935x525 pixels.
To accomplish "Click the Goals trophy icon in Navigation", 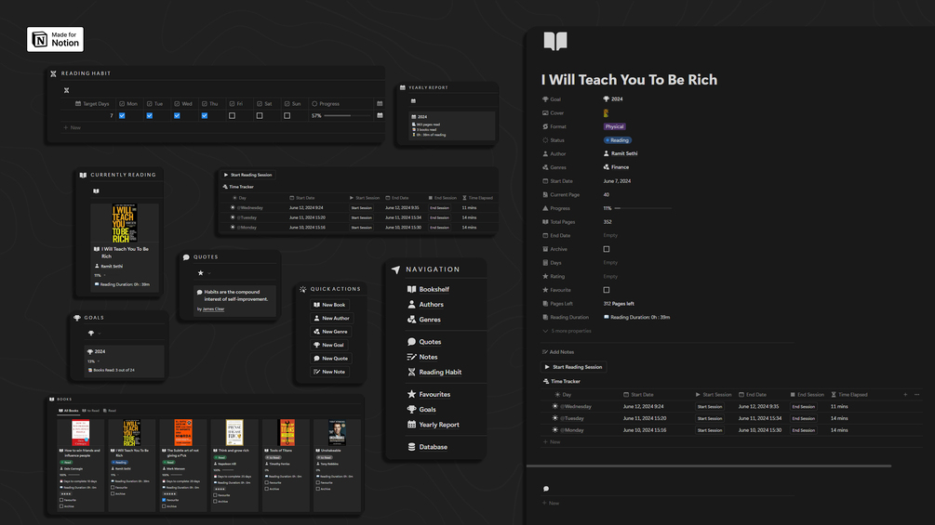I will pyautogui.click(x=411, y=410).
